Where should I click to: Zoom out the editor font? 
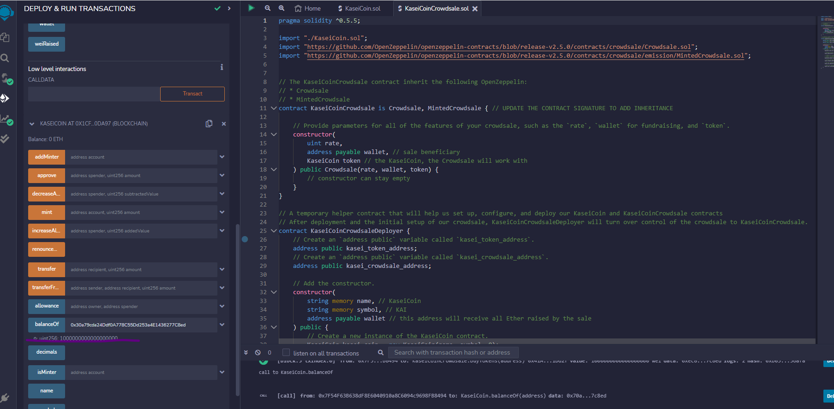click(268, 8)
